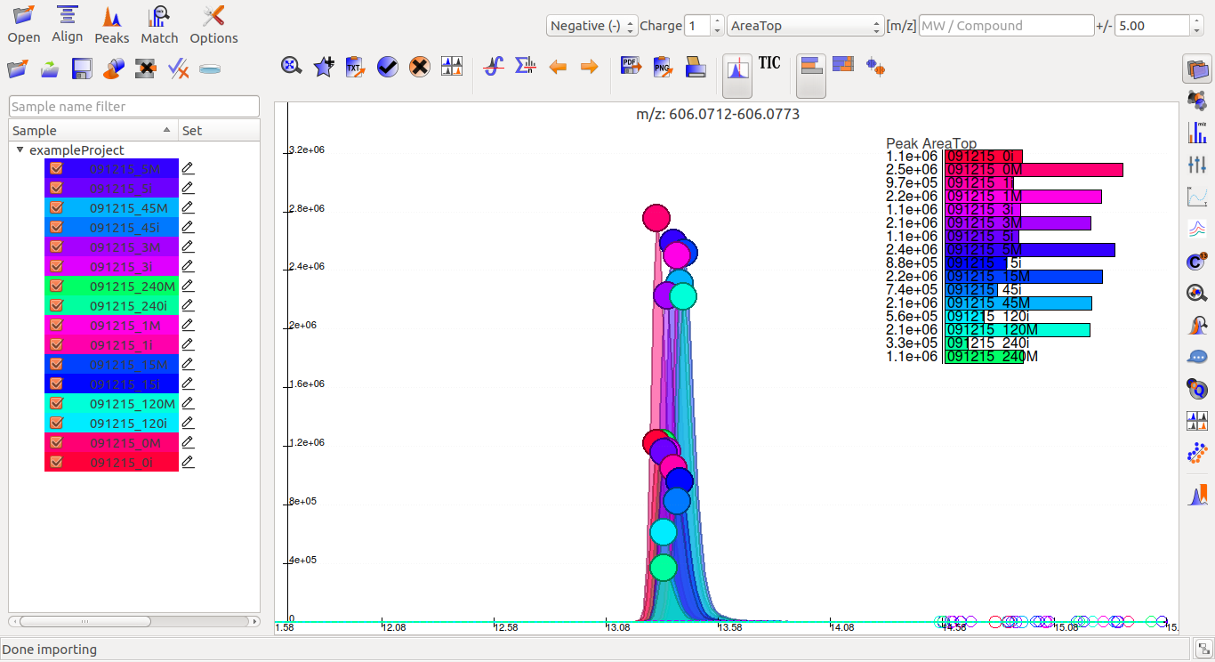Image resolution: width=1215 pixels, height=662 pixels.
Task: Toggle the isotope plot tiles button
Action: click(842, 63)
